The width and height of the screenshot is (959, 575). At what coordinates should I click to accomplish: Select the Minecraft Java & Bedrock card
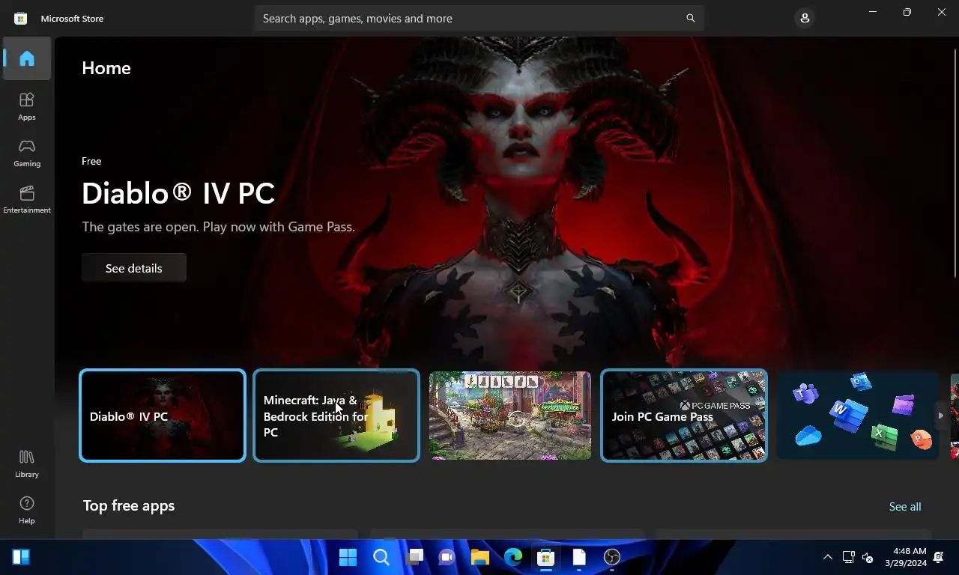[336, 416]
